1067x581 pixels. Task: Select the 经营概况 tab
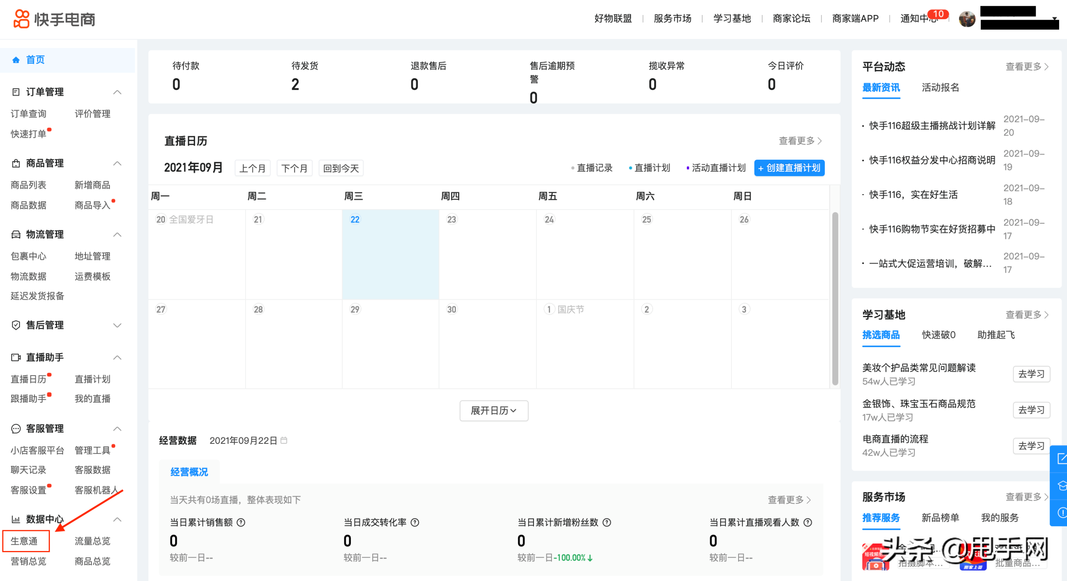tap(189, 472)
